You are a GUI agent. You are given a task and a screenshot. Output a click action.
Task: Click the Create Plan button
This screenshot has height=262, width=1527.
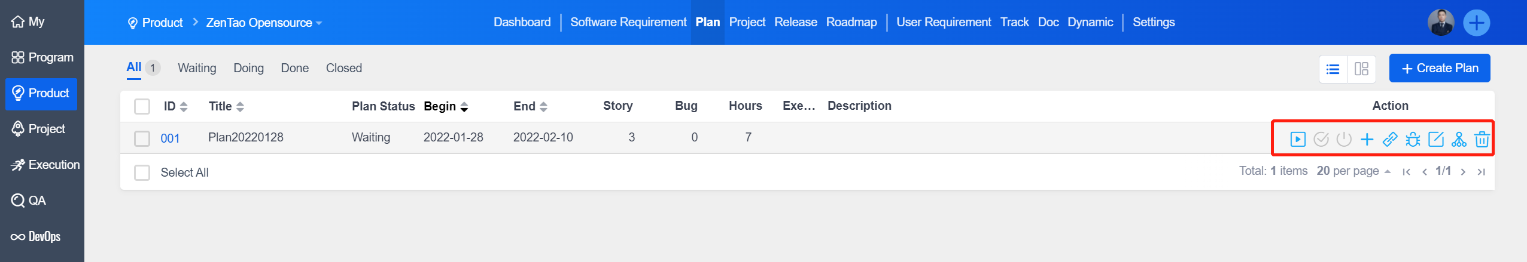pos(1439,68)
